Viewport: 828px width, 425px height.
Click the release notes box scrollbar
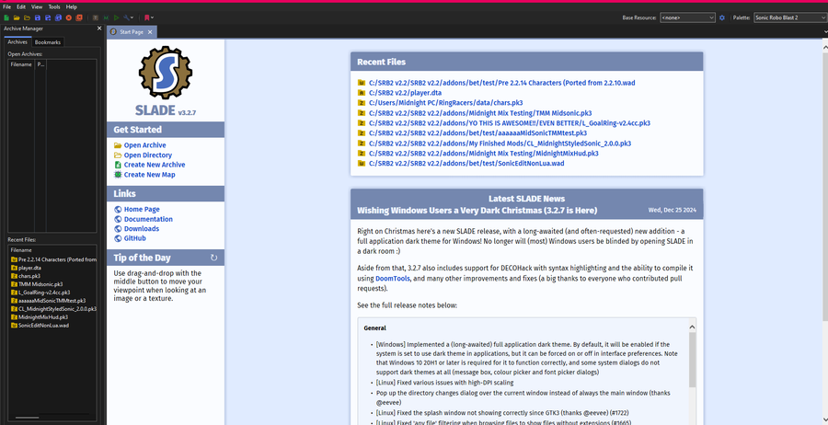click(692, 359)
